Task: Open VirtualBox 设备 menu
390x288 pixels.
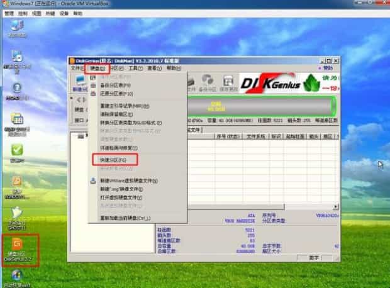Action: [64, 13]
